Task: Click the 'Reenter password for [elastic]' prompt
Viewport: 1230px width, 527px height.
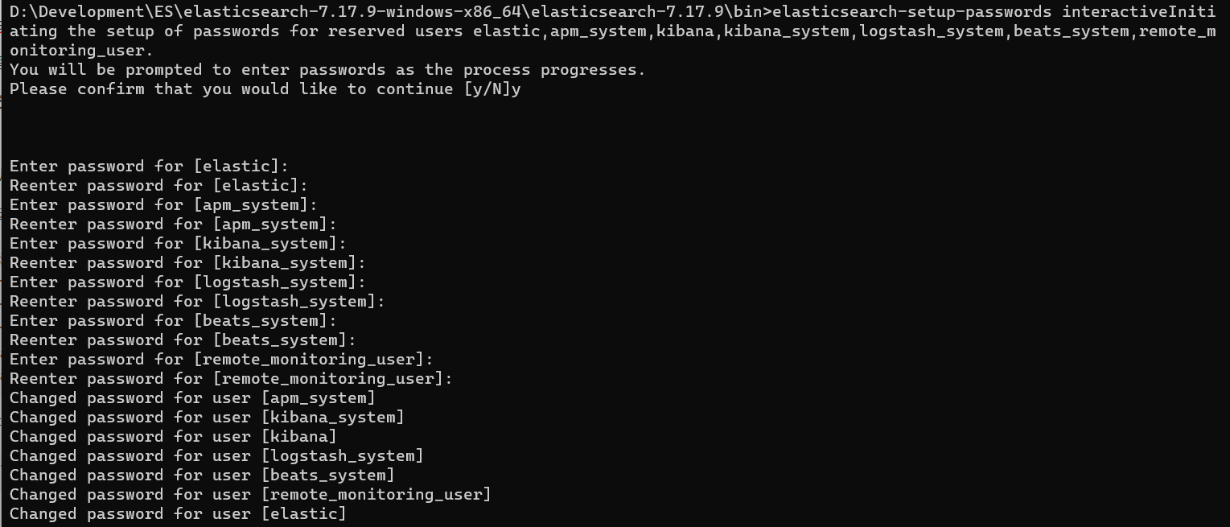Action: tap(158, 186)
